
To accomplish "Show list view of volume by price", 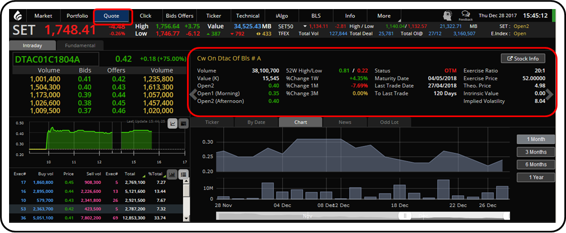I will [184, 174].
